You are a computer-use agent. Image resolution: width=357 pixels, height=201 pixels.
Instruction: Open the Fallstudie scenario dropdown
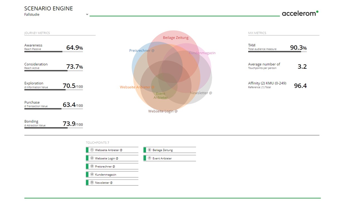click(x=87, y=15)
